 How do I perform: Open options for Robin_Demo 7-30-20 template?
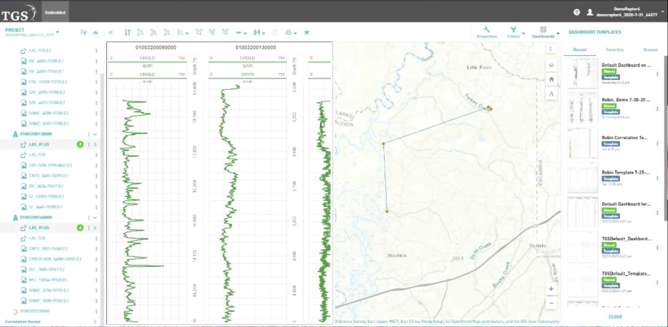pyautogui.click(x=657, y=109)
